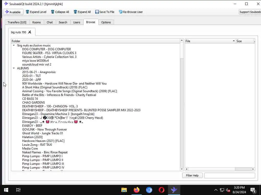Open Windows Start menu

[6, 190]
